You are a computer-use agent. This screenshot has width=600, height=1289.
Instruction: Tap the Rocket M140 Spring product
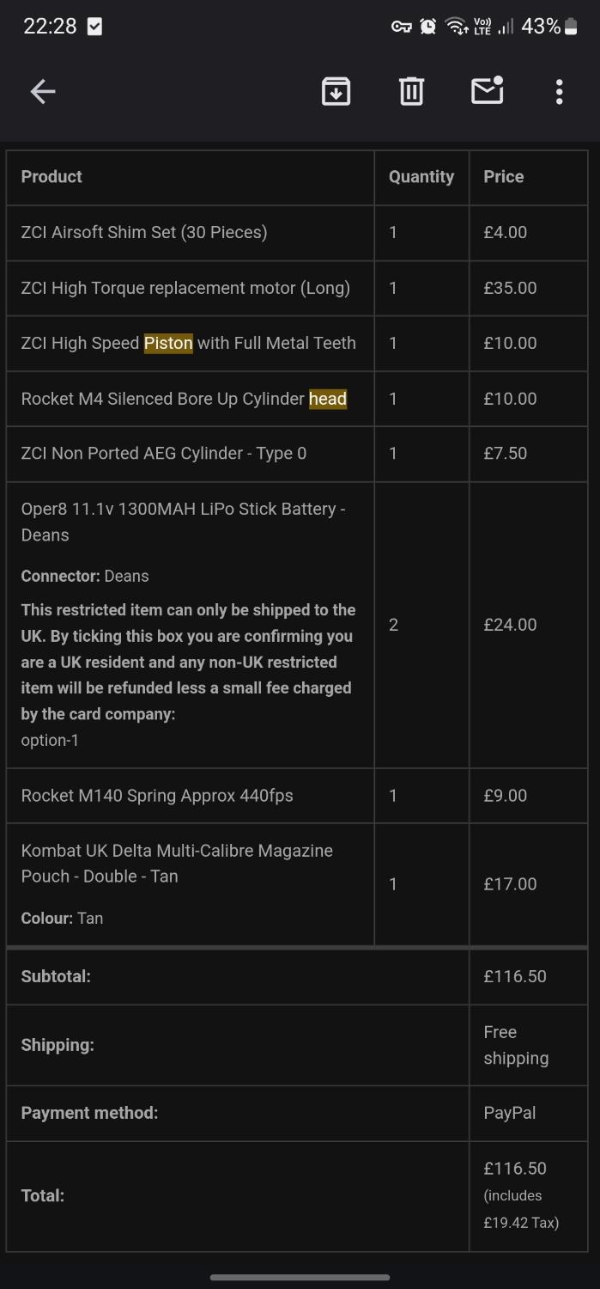157,796
